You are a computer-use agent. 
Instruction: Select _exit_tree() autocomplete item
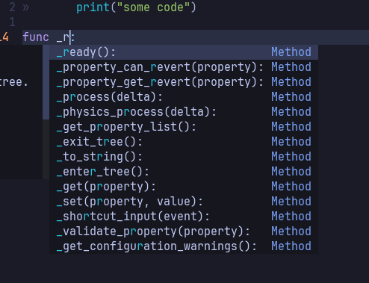pos(184,142)
